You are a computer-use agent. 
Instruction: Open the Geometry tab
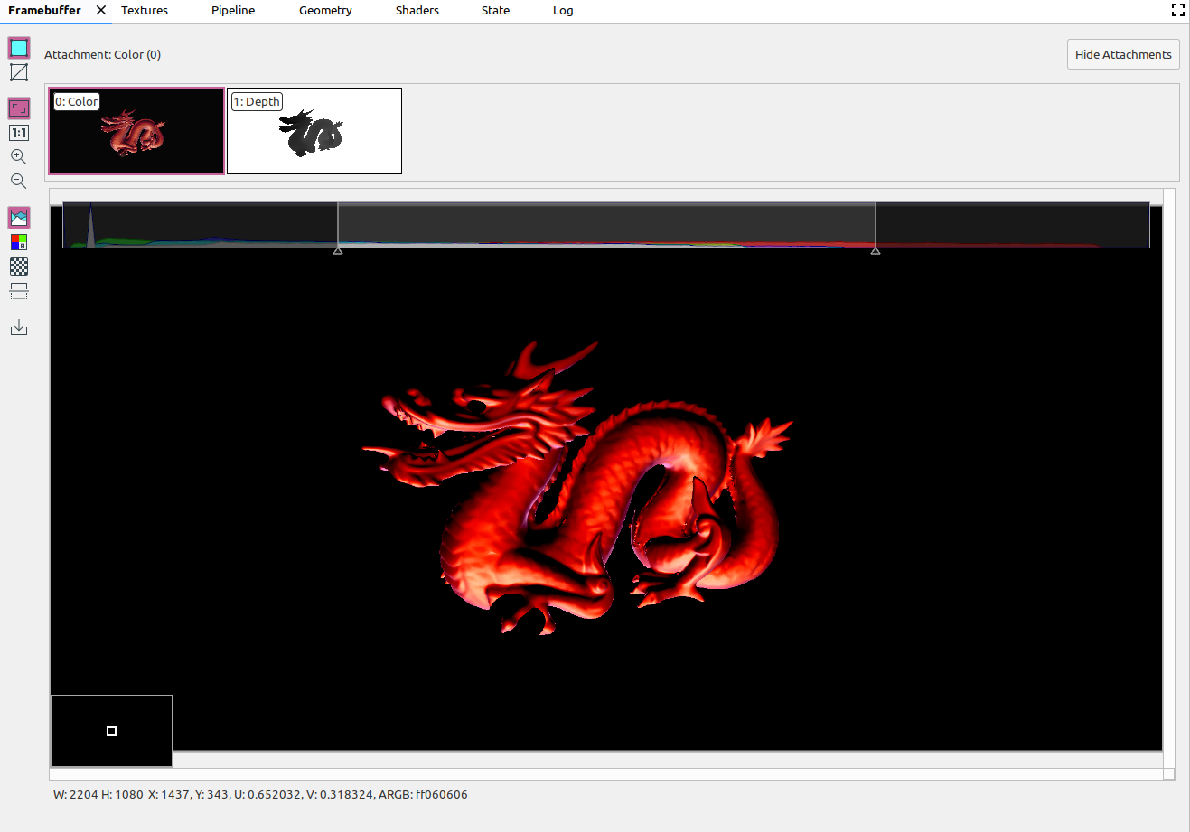[x=325, y=11]
